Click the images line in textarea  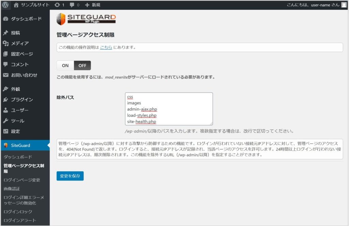[134, 103]
